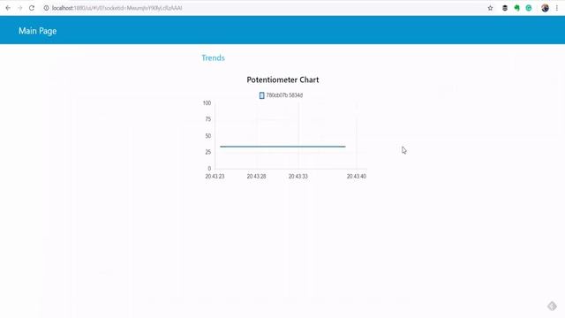Click the 0 y-axis label

pyautogui.click(x=209, y=169)
